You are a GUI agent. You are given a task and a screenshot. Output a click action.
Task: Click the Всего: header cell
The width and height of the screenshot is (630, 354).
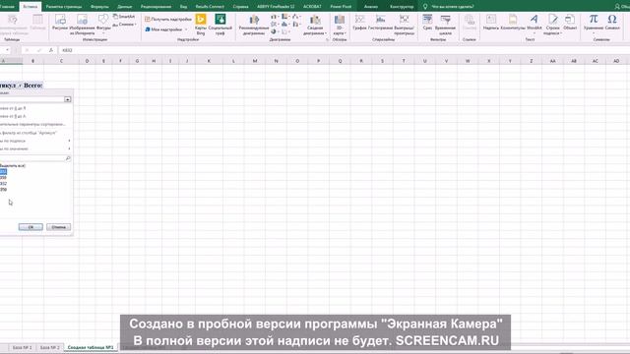coord(32,86)
